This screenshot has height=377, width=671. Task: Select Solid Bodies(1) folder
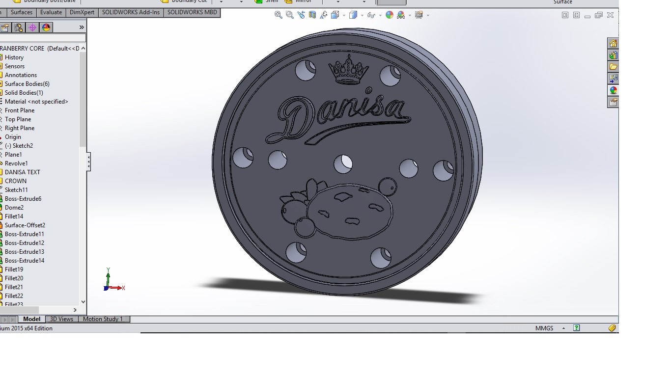coord(24,93)
